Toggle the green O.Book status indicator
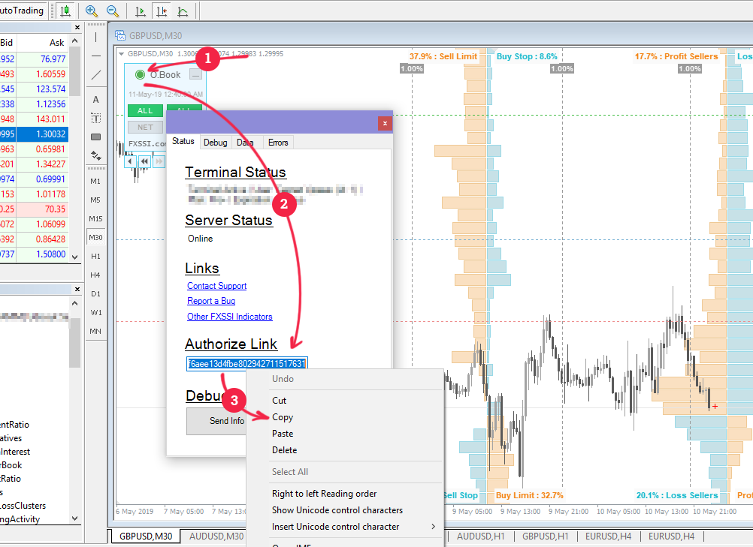Screen dimensions: 753x547 tap(140, 74)
